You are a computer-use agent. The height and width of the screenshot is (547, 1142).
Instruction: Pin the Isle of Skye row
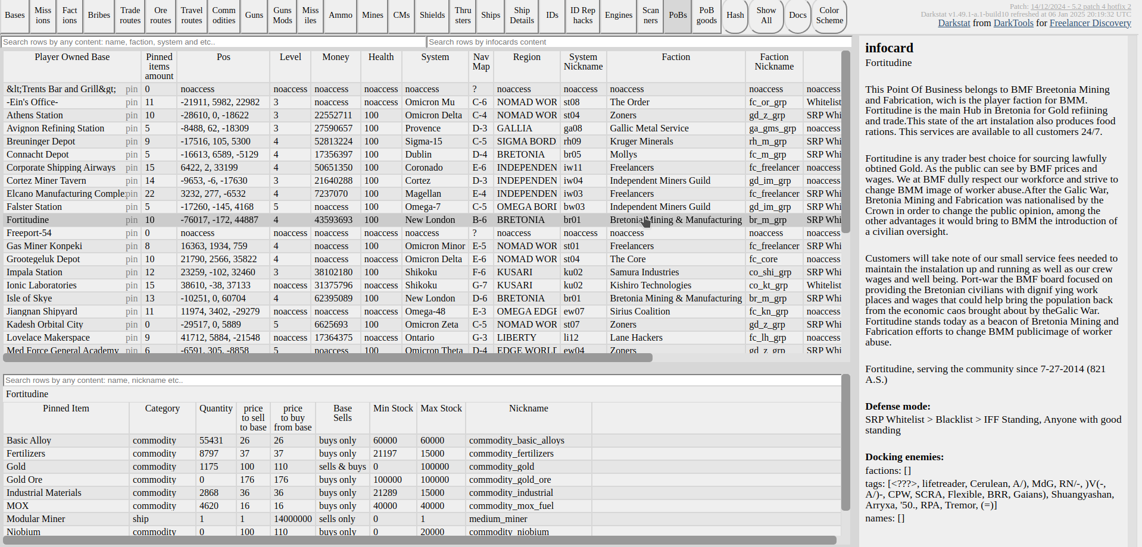coord(132,298)
